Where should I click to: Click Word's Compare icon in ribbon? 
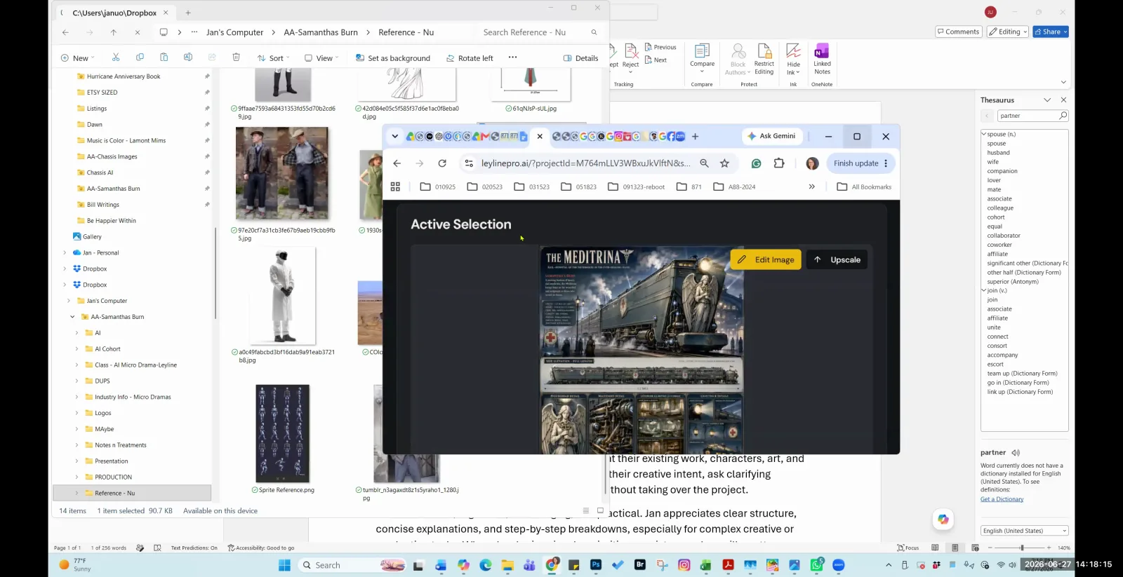point(702,59)
